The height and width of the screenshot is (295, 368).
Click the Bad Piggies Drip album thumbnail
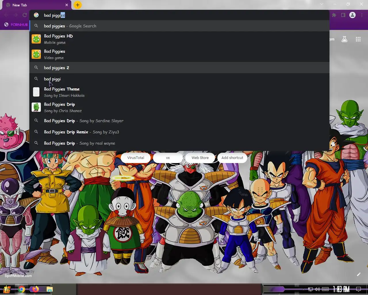(36, 107)
